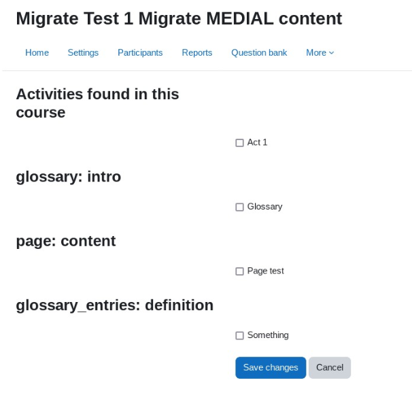Open the Home tab
The image size is (412, 419).
coord(37,52)
